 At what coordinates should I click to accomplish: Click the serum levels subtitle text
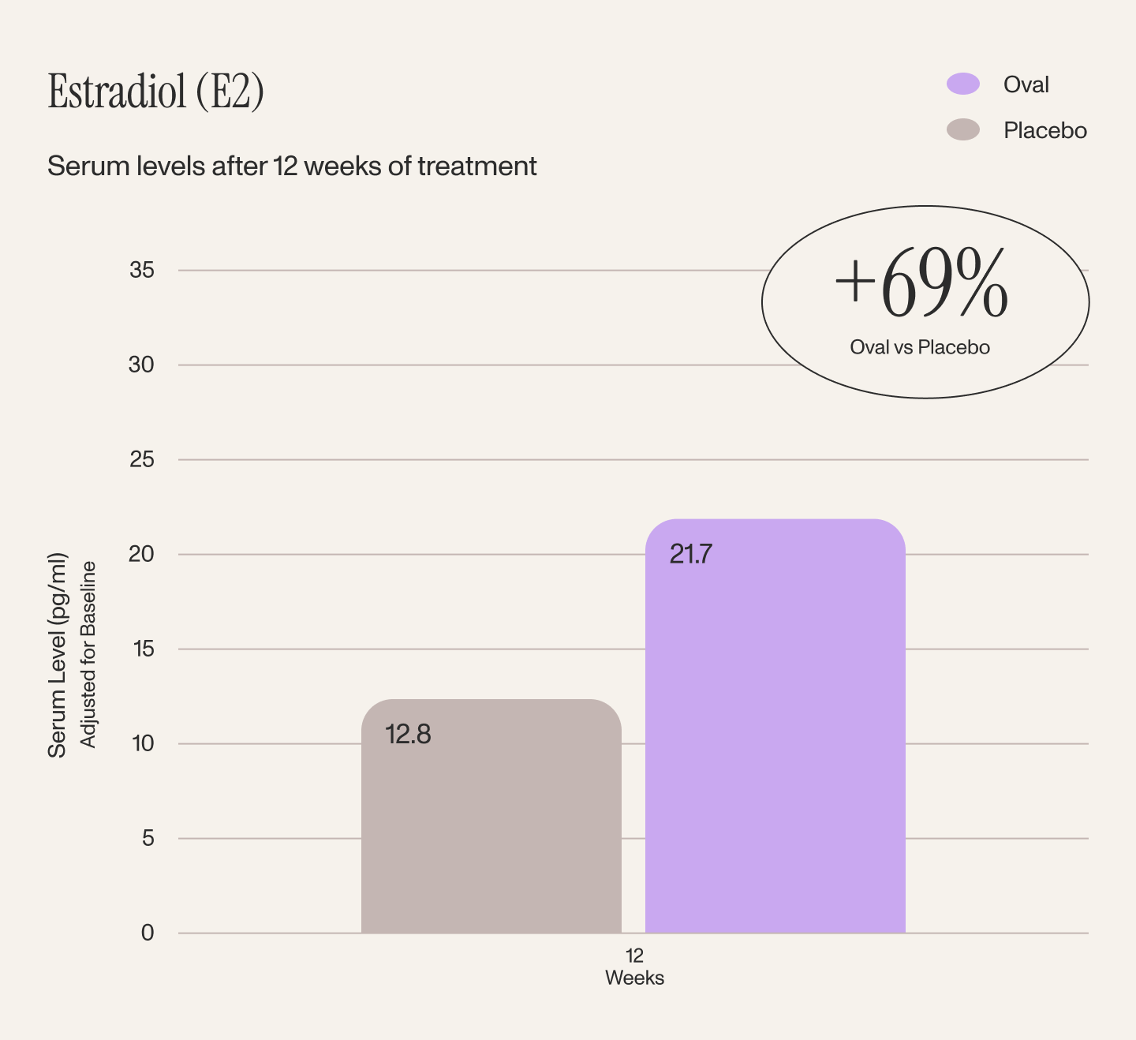click(292, 166)
